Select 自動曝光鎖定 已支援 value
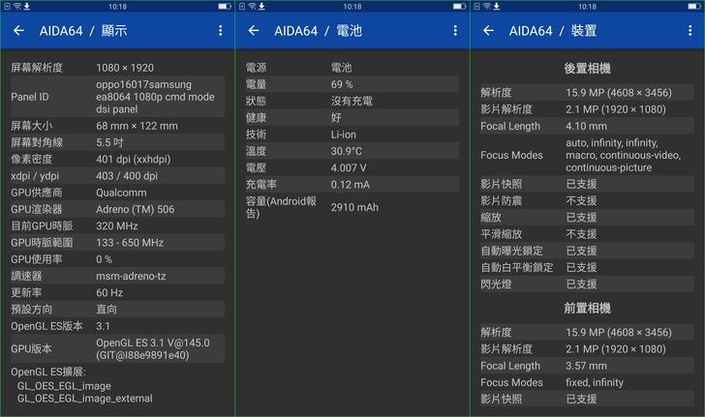Screen dimensions: 705x417 581,251
